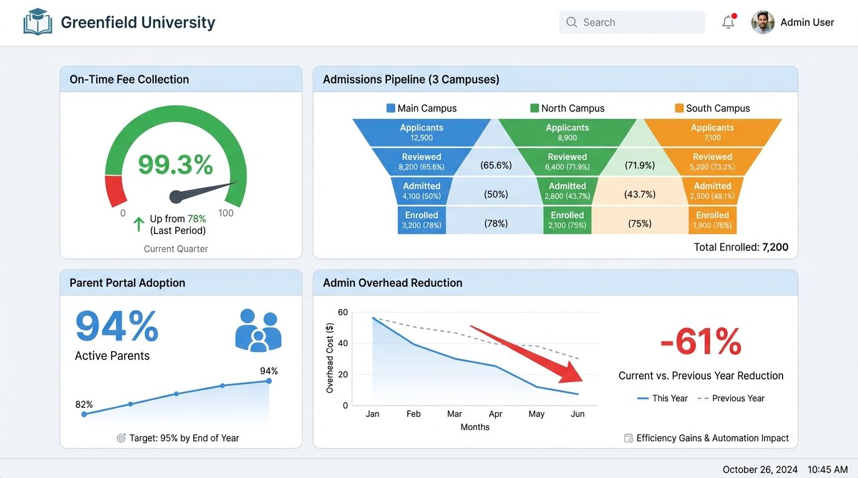Click into the Search field

pyautogui.click(x=632, y=22)
